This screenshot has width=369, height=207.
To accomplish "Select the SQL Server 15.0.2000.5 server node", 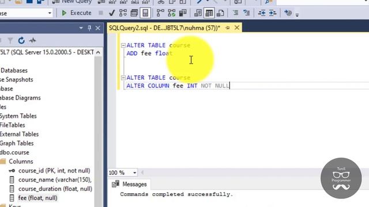I will [x=47, y=52].
